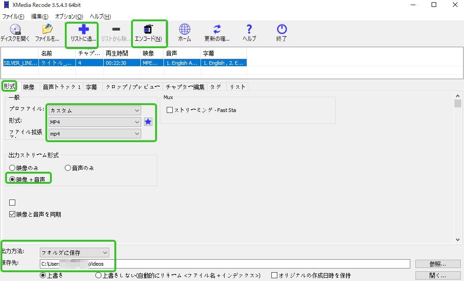Screen dimensions: 464x281
Task: Select the 映像のみ radio button
Action: tap(12, 168)
